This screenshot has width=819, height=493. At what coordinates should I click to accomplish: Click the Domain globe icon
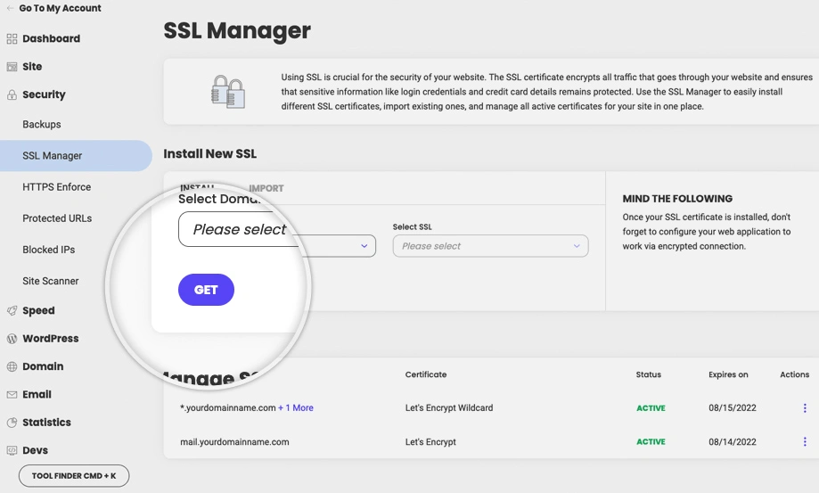point(12,366)
